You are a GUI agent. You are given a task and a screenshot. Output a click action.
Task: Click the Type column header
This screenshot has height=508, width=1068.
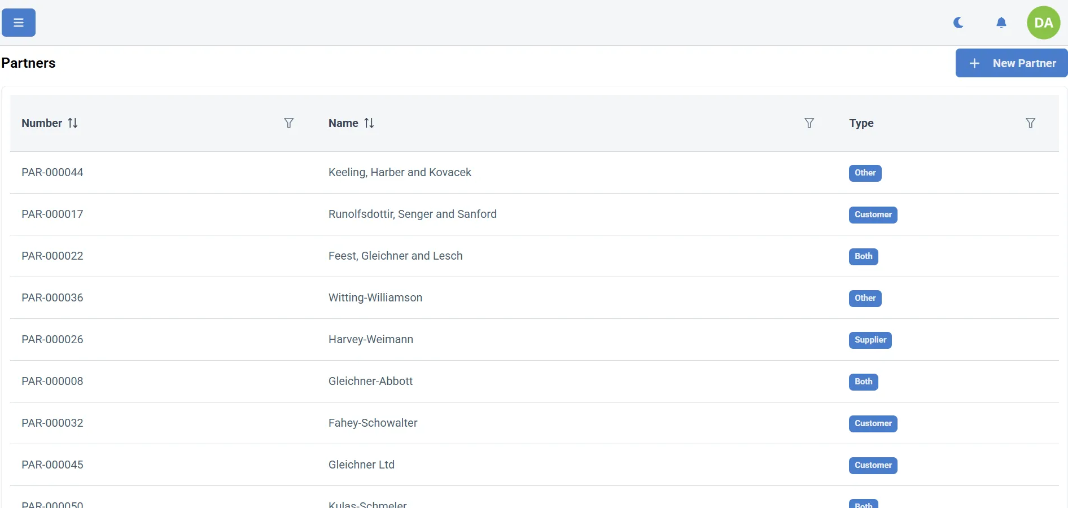point(861,123)
